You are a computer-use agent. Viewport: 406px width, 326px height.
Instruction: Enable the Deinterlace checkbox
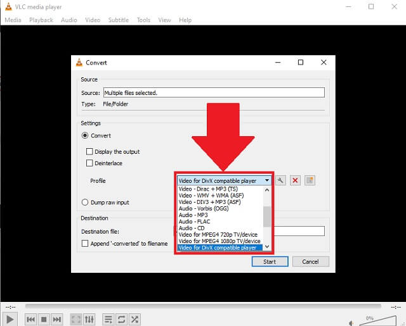point(89,163)
